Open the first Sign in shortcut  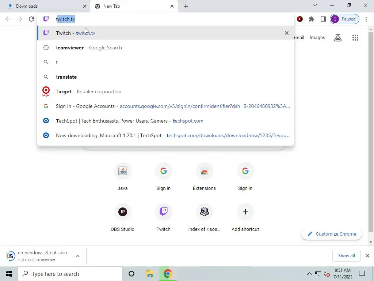163,177
